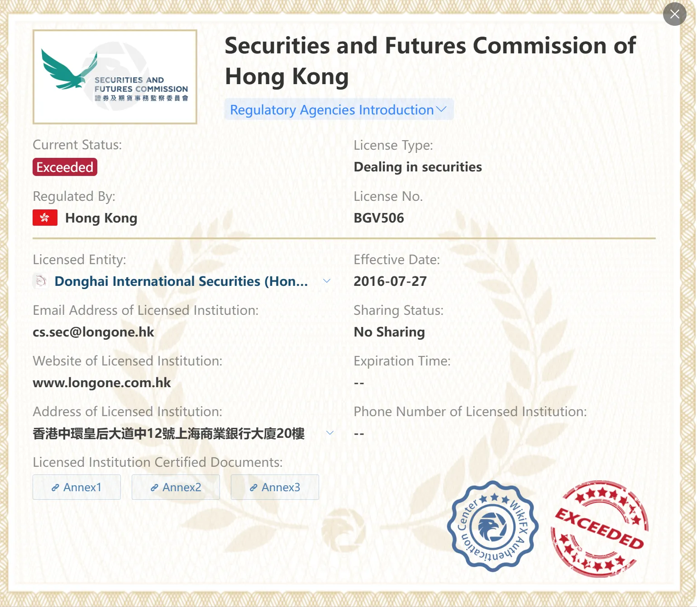Expand the Licensed Entity chevron
The width and height of the screenshot is (697, 607).
point(327,281)
